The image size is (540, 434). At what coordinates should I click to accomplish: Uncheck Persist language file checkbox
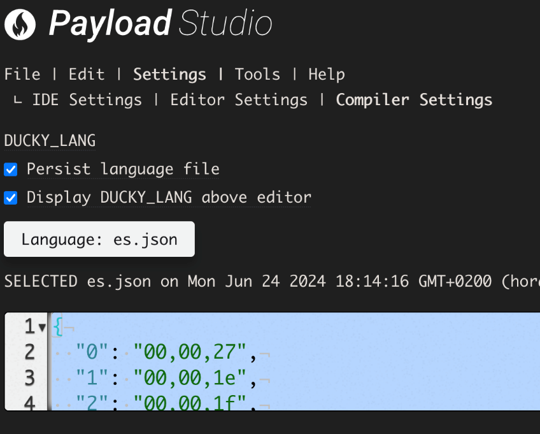tap(11, 170)
